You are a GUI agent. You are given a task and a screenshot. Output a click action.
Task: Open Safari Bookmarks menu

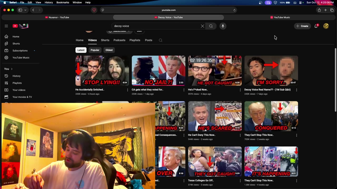[x=63, y=2]
